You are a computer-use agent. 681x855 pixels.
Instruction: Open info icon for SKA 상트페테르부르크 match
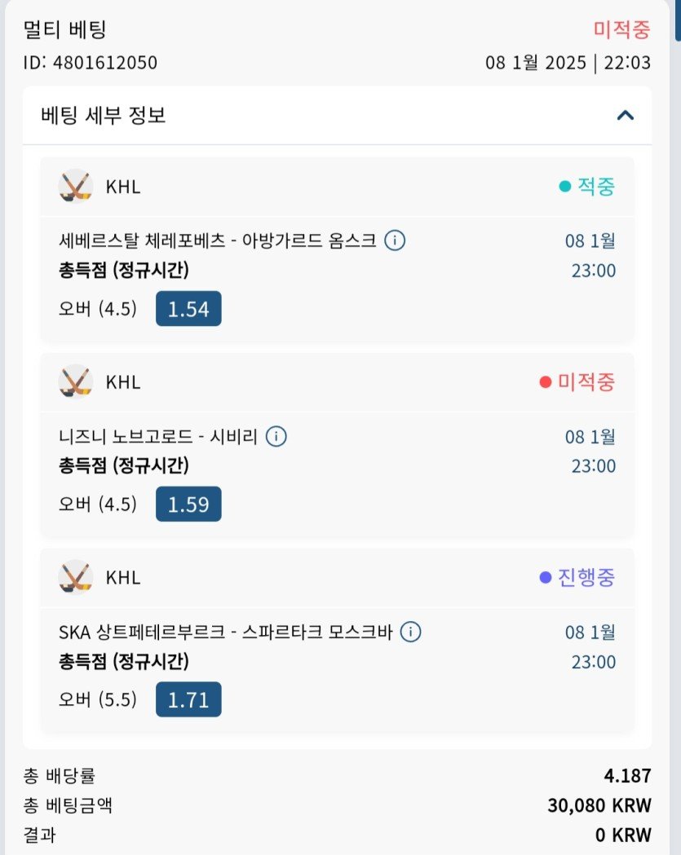[x=411, y=632]
